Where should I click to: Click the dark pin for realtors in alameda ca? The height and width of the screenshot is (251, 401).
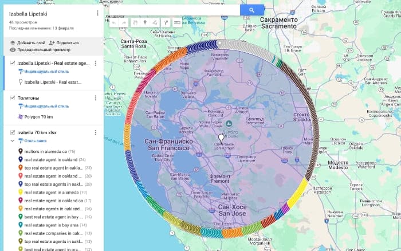point(21,151)
